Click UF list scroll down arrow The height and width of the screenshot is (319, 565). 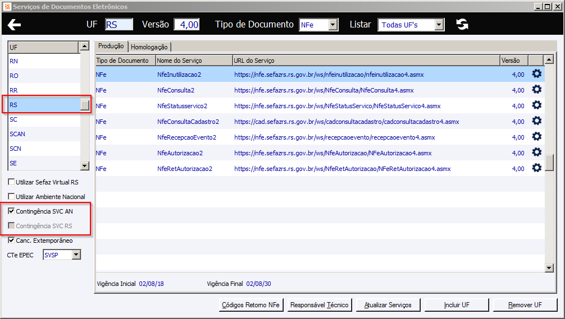tap(85, 166)
